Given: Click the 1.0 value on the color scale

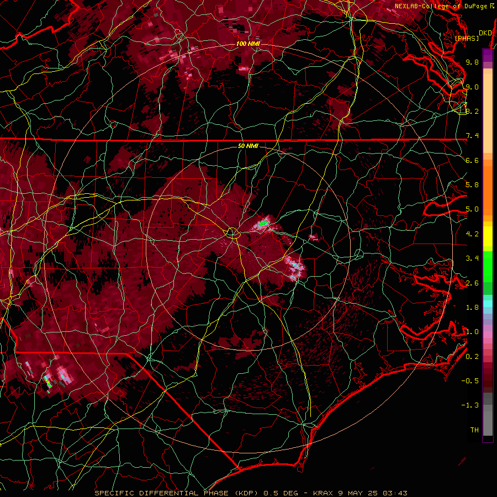Looking at the screenshot, I should [x=472, y=332].
